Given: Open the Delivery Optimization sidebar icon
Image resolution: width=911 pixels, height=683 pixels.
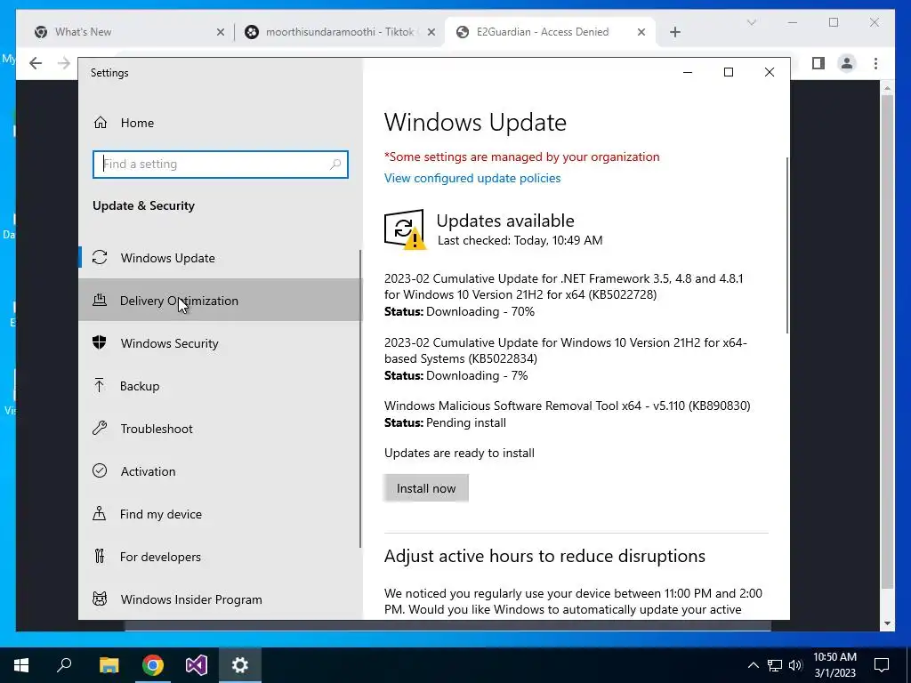Looking at the screenshot, I should [x=100, y=301].
